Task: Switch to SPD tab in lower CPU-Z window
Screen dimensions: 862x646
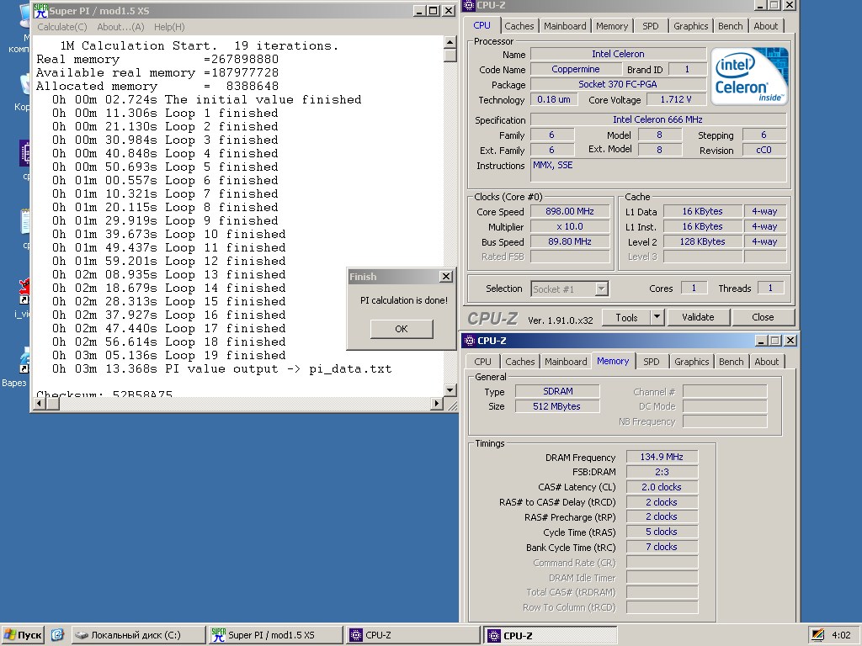Action: [652, 362]
